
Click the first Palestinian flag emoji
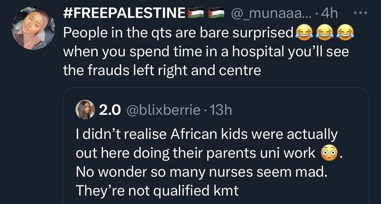tap(196, 14)
